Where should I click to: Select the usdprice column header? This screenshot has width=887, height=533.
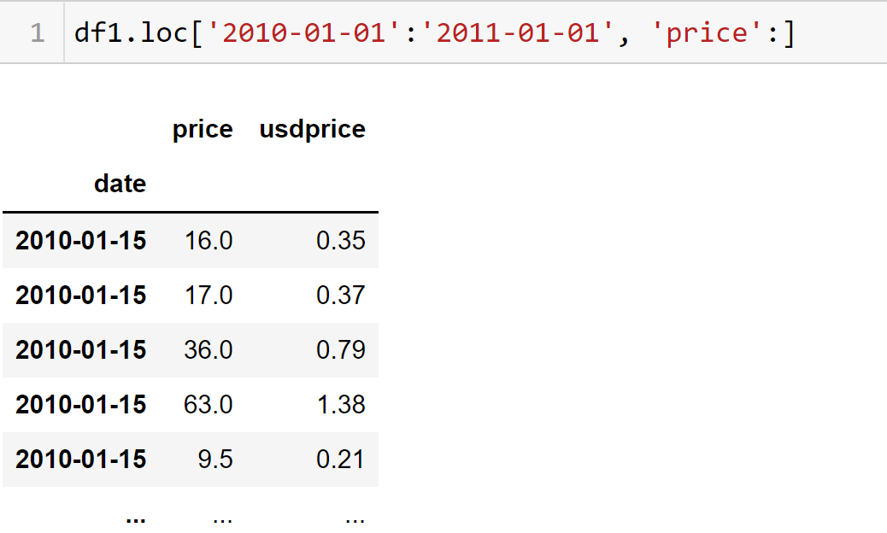(312, 129)
